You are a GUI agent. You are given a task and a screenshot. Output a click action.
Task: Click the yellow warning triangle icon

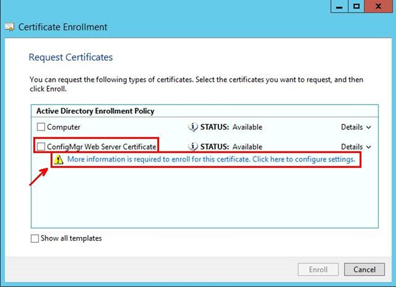coord(59,160)
